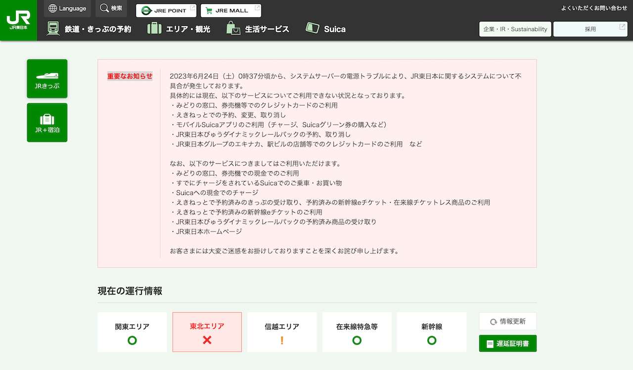Viewport: 633px width, 370px height.
Task: Go to JRE MALL site
Action: click(231, 10)
